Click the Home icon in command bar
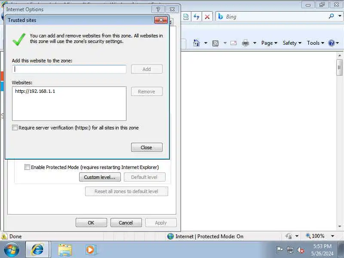 pos(197,43)
